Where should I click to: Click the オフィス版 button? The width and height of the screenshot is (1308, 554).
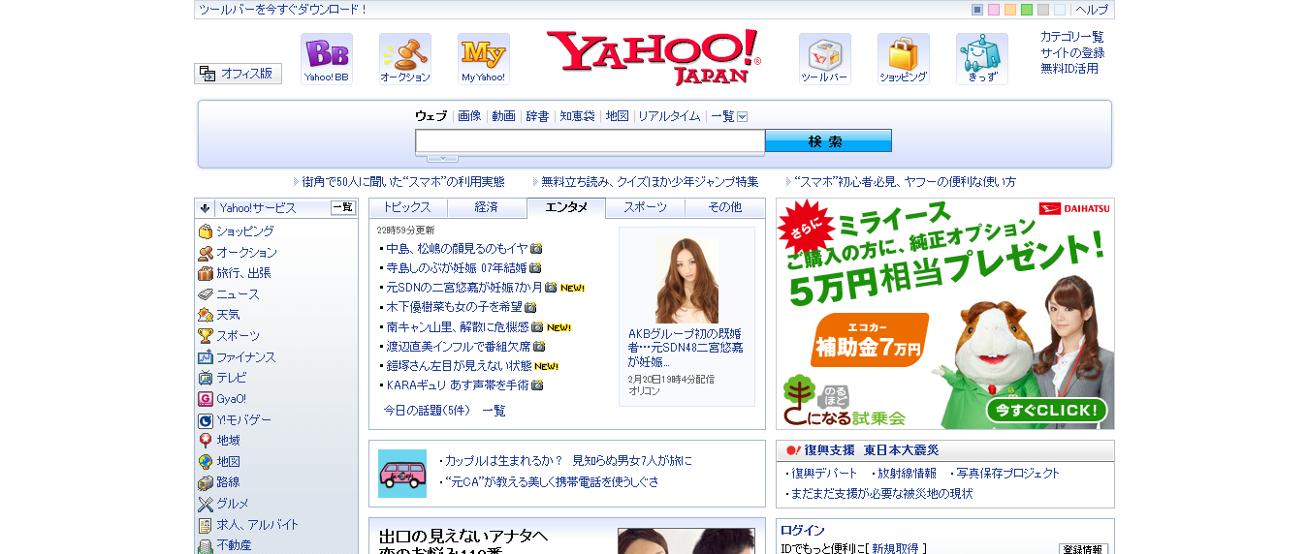[239, 74]
